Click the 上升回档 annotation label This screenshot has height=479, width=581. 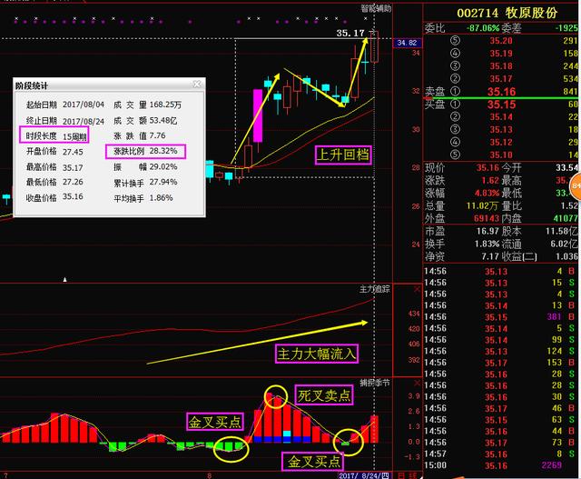click(342, 154)
